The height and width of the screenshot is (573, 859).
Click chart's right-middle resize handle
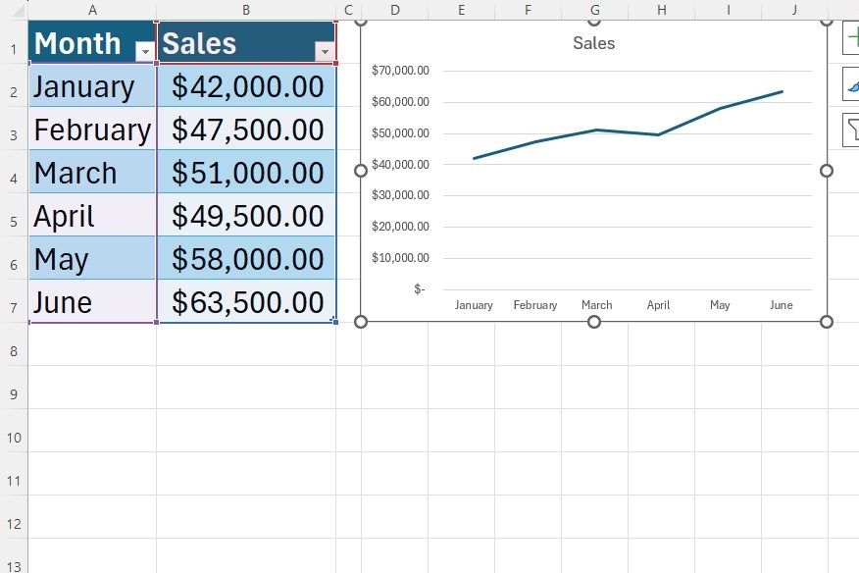pos(827,171)
